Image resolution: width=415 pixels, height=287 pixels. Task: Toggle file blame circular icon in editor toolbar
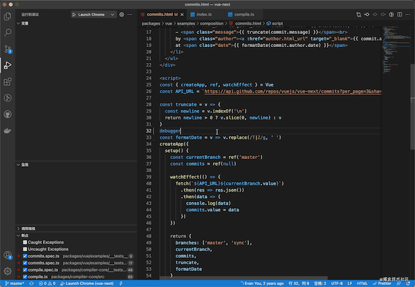(x=391, y=15)
